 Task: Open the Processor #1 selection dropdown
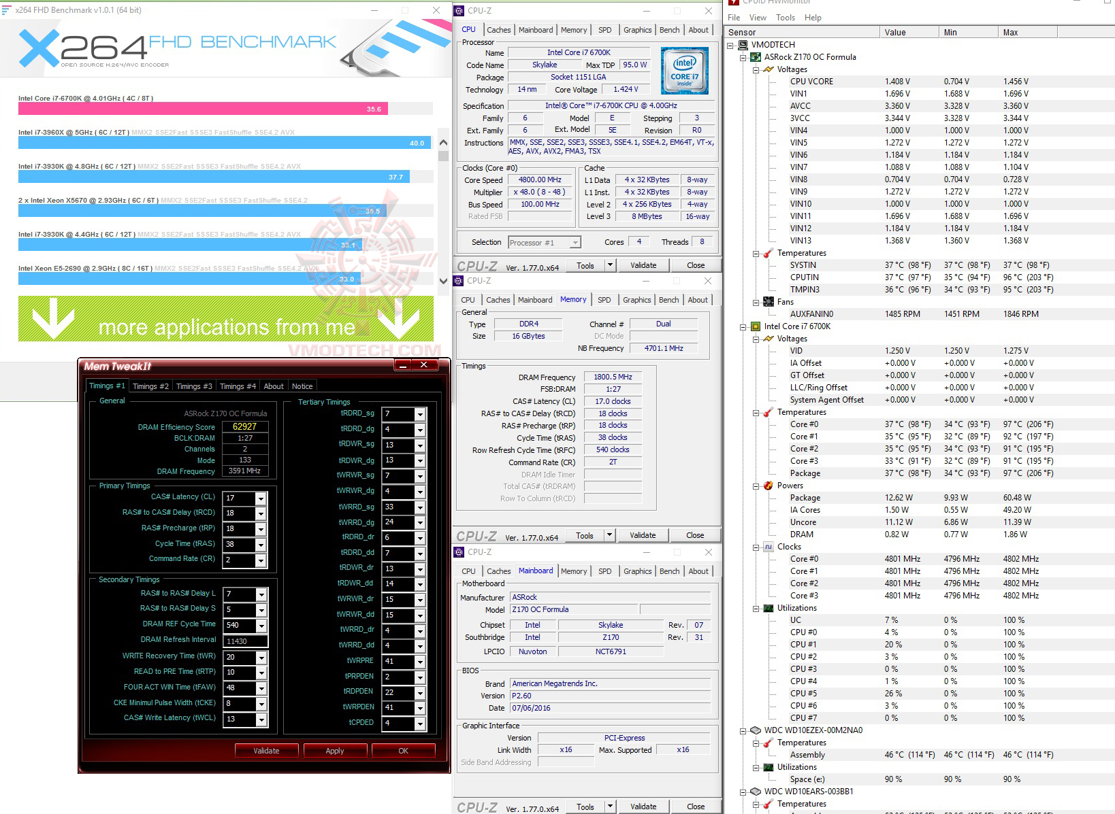[575, 242]
